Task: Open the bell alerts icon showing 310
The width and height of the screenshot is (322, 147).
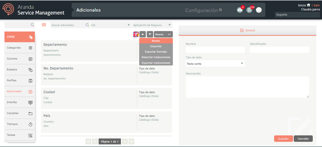Action: coord(249,10)
